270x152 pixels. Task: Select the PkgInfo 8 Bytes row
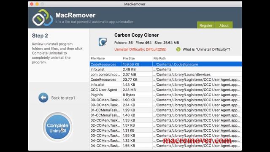click(x=166, y=95)
